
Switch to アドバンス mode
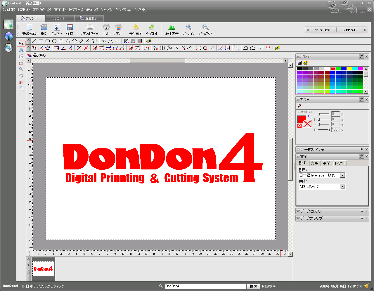coord(349,30)
